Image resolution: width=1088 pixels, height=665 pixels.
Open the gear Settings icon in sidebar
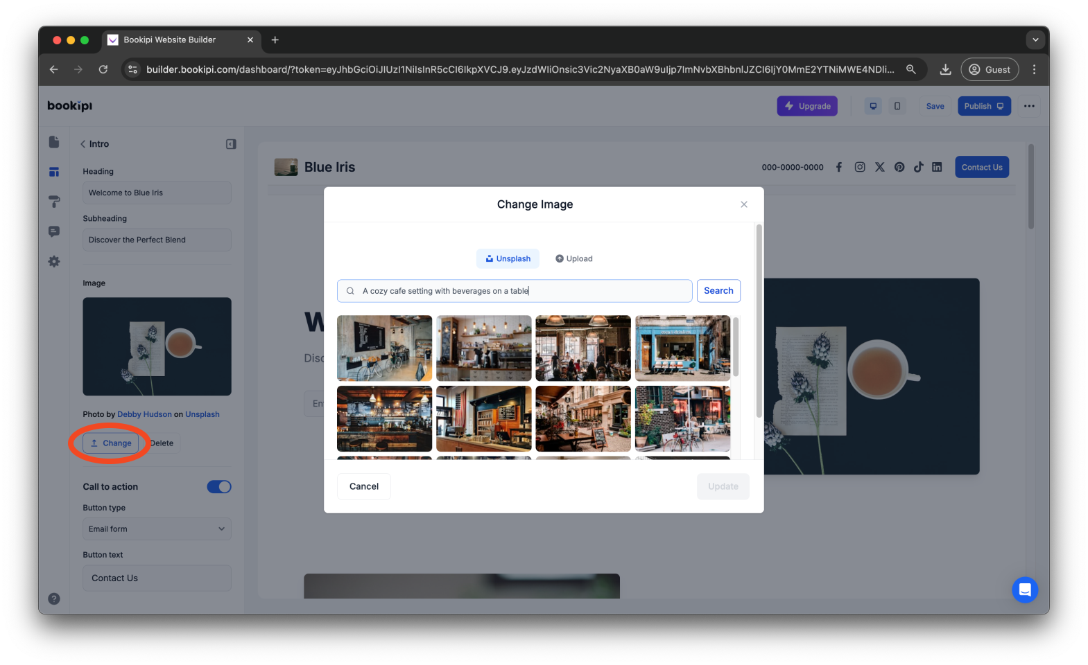tap(54, 261)
